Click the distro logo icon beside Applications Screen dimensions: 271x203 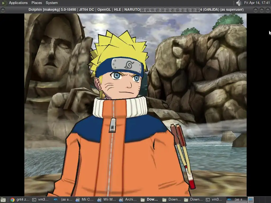coord(4,3)
